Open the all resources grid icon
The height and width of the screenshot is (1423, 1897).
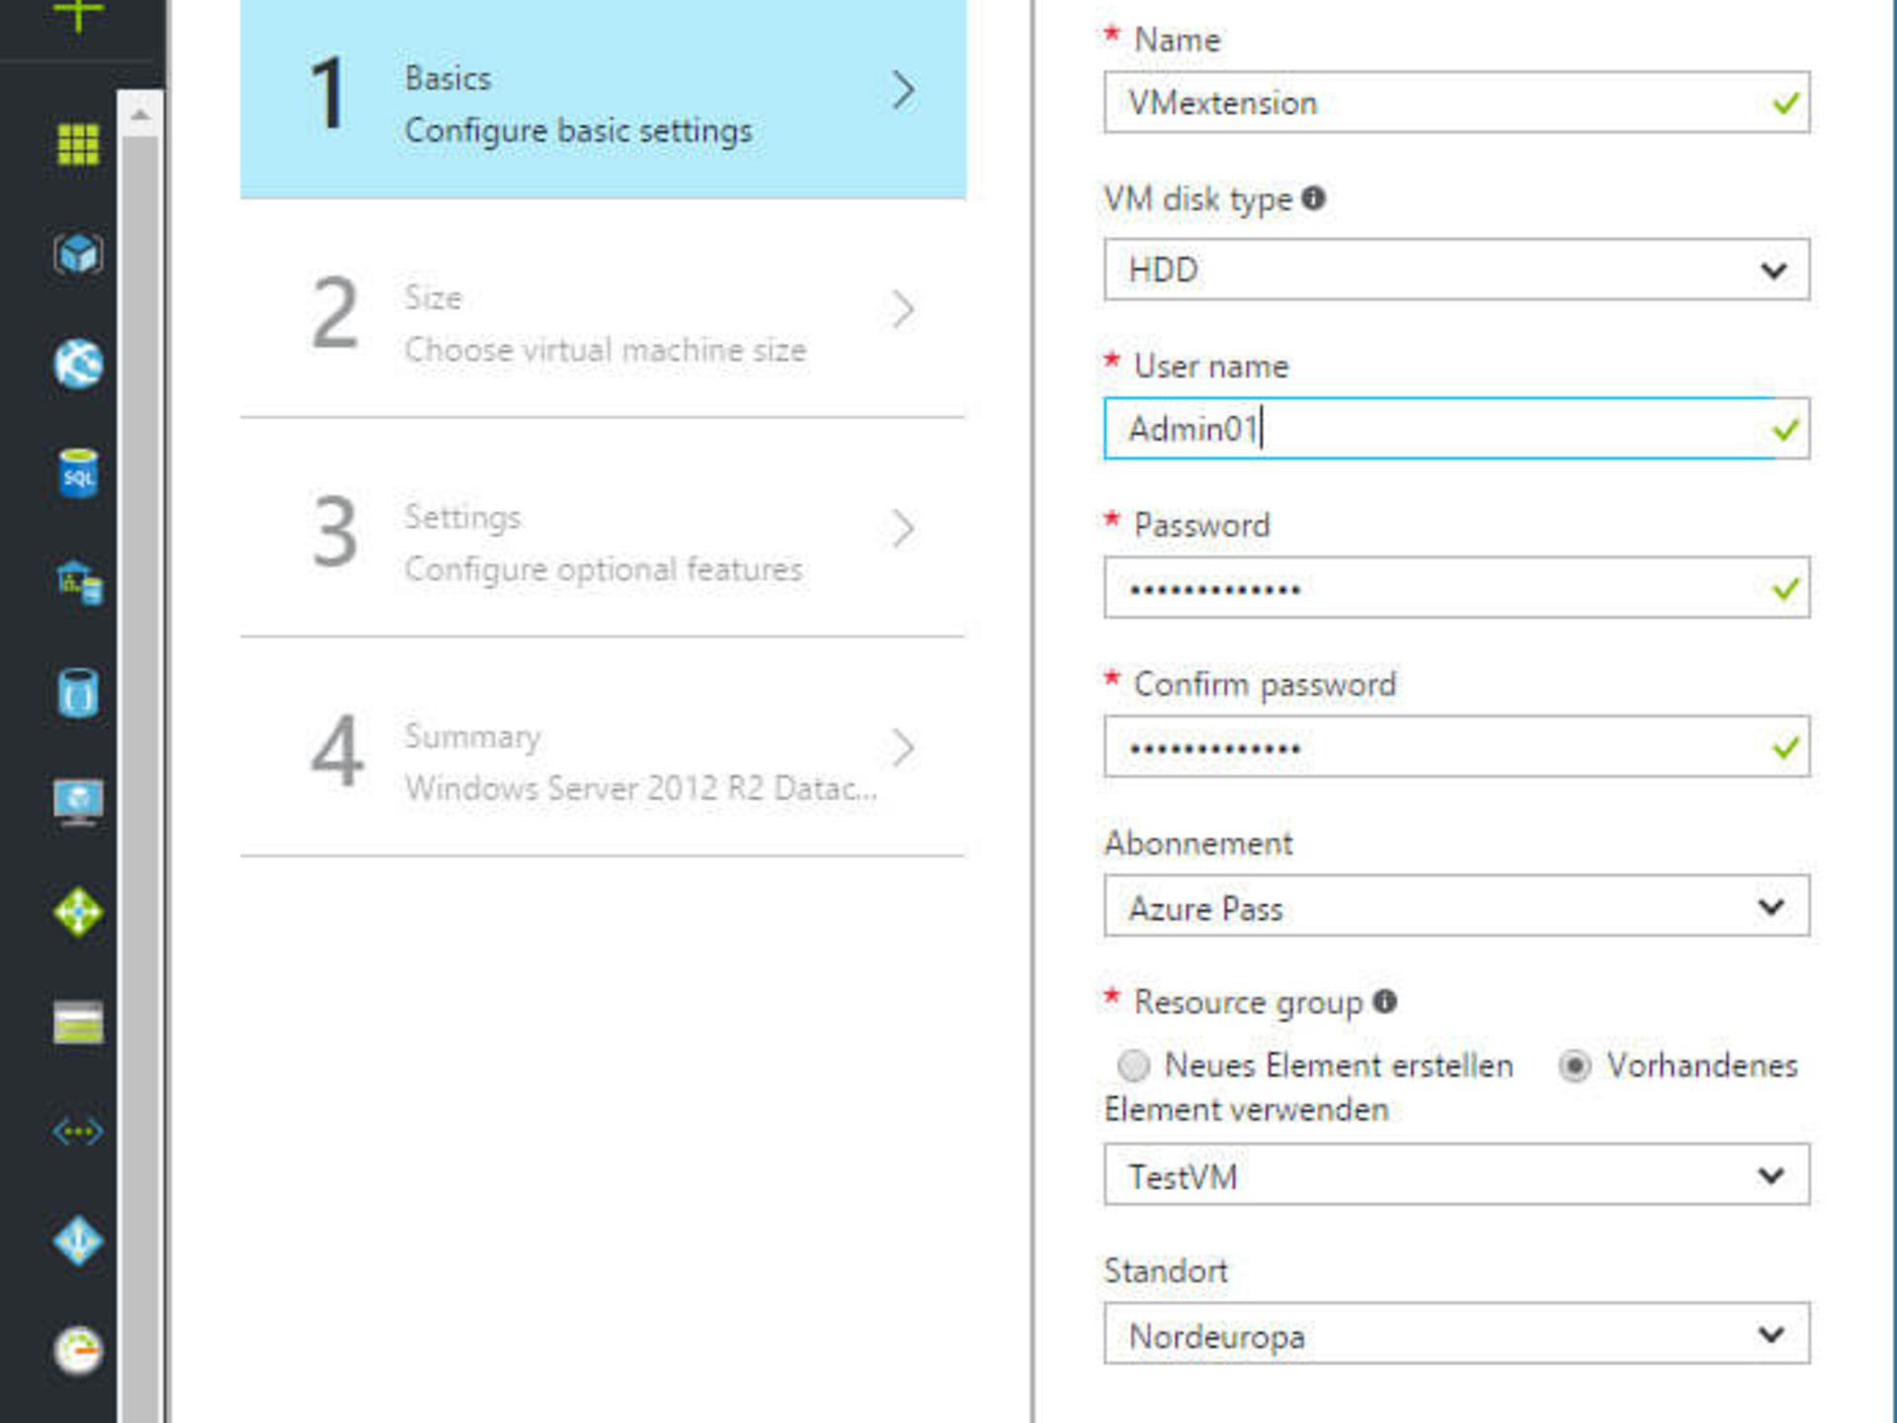tap(78, 144)
